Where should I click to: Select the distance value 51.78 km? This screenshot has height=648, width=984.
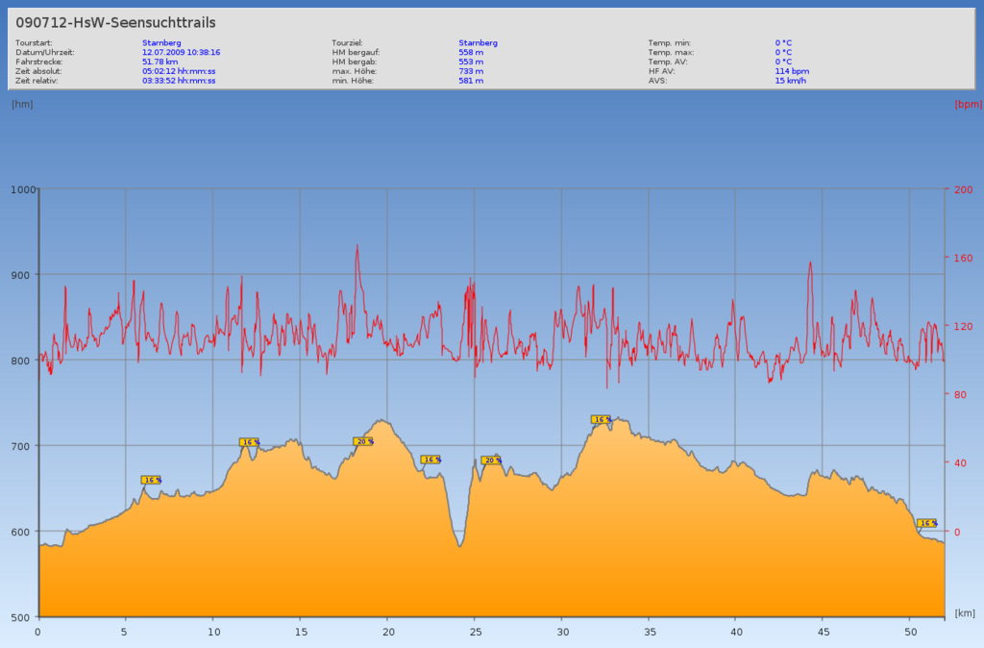click(x=160, y=62)
